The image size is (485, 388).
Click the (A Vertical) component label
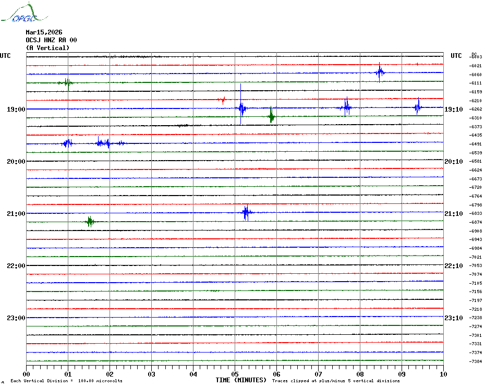47,48
